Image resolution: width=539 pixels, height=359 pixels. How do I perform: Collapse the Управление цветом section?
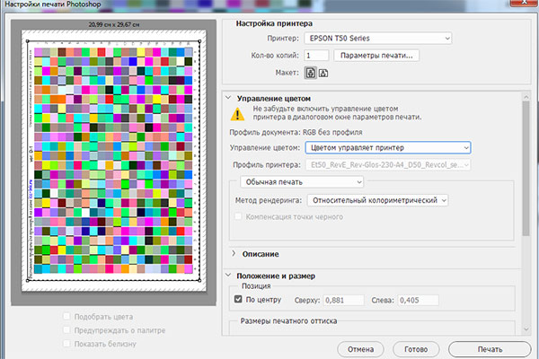(x=228, y=98)
